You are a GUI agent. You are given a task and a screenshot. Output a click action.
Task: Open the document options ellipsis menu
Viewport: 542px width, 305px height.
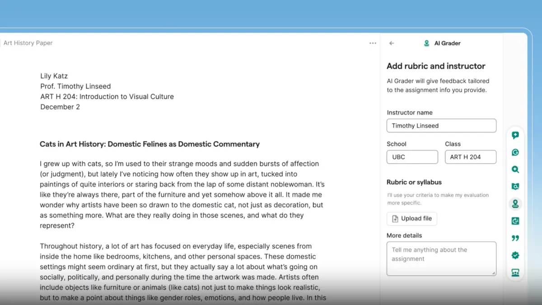tap(373, 43)
